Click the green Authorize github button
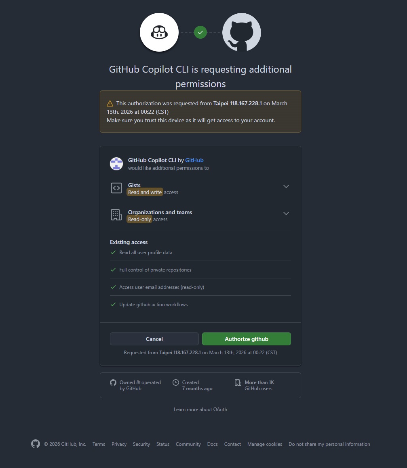This screenshot has width=407, height=468. (247, 339)
